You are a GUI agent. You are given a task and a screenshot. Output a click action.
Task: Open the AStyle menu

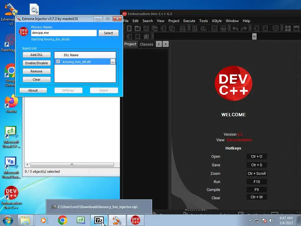(217, 21)
